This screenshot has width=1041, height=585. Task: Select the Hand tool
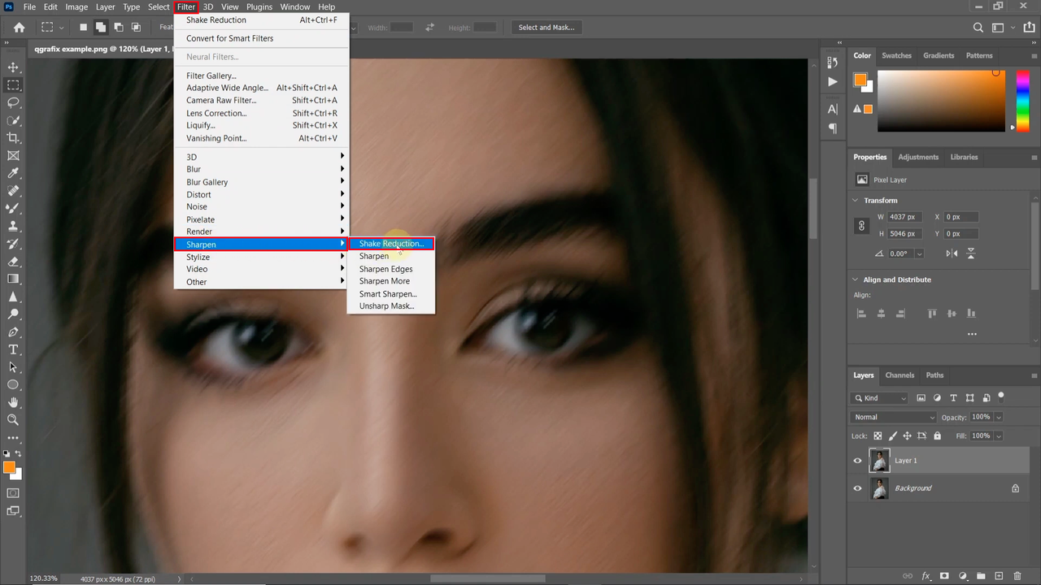point(13,402)
